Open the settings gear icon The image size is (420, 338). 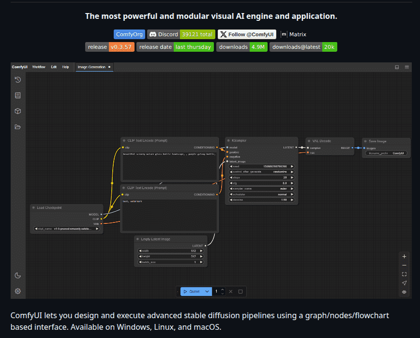pos(18,291)
